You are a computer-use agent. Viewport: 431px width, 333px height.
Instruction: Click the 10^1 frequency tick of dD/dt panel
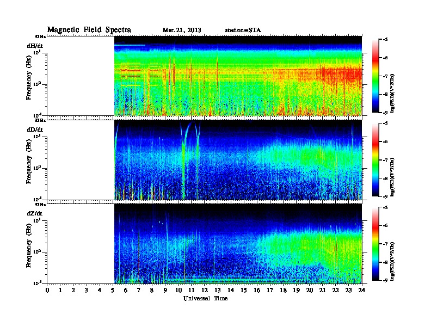tap(37, 136)
